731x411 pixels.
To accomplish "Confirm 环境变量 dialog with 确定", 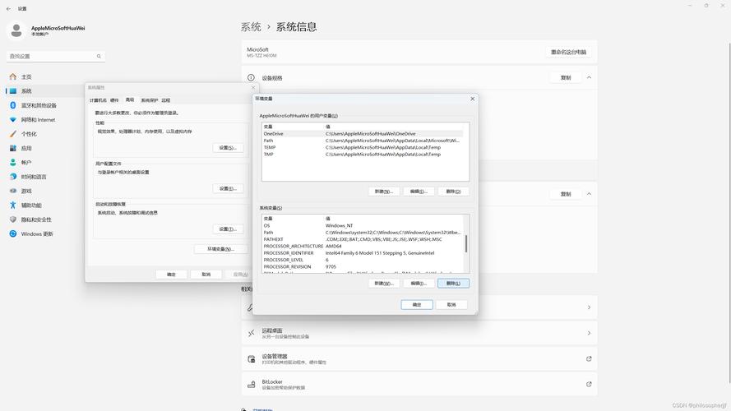I will [x=417, y=305].
